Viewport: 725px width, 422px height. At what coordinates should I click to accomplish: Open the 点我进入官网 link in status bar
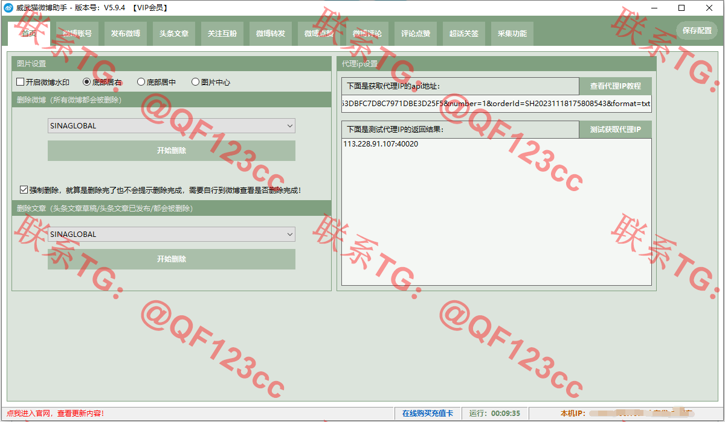[x=55, y=413]
